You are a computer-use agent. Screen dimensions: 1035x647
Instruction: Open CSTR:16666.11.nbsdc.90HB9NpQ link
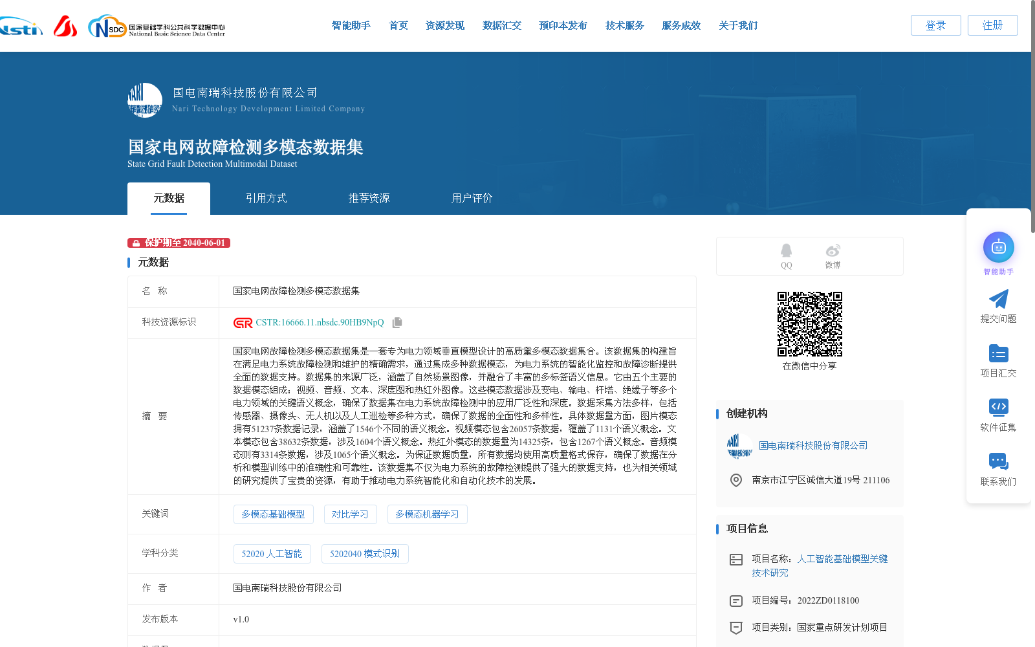pos(320,323)
